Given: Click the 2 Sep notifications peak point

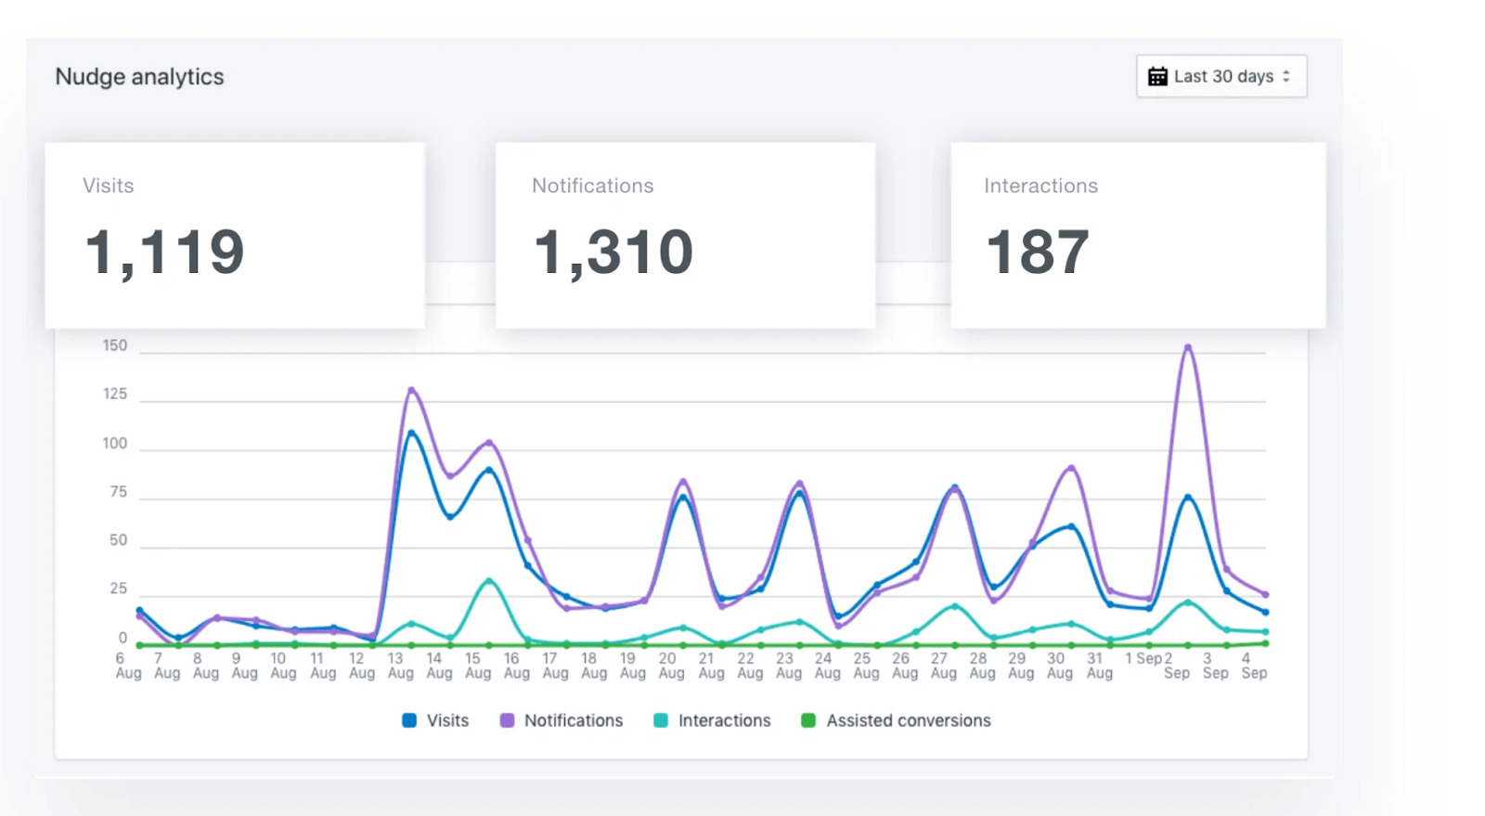Looking at the screenshot, I should coord(1188,347).
